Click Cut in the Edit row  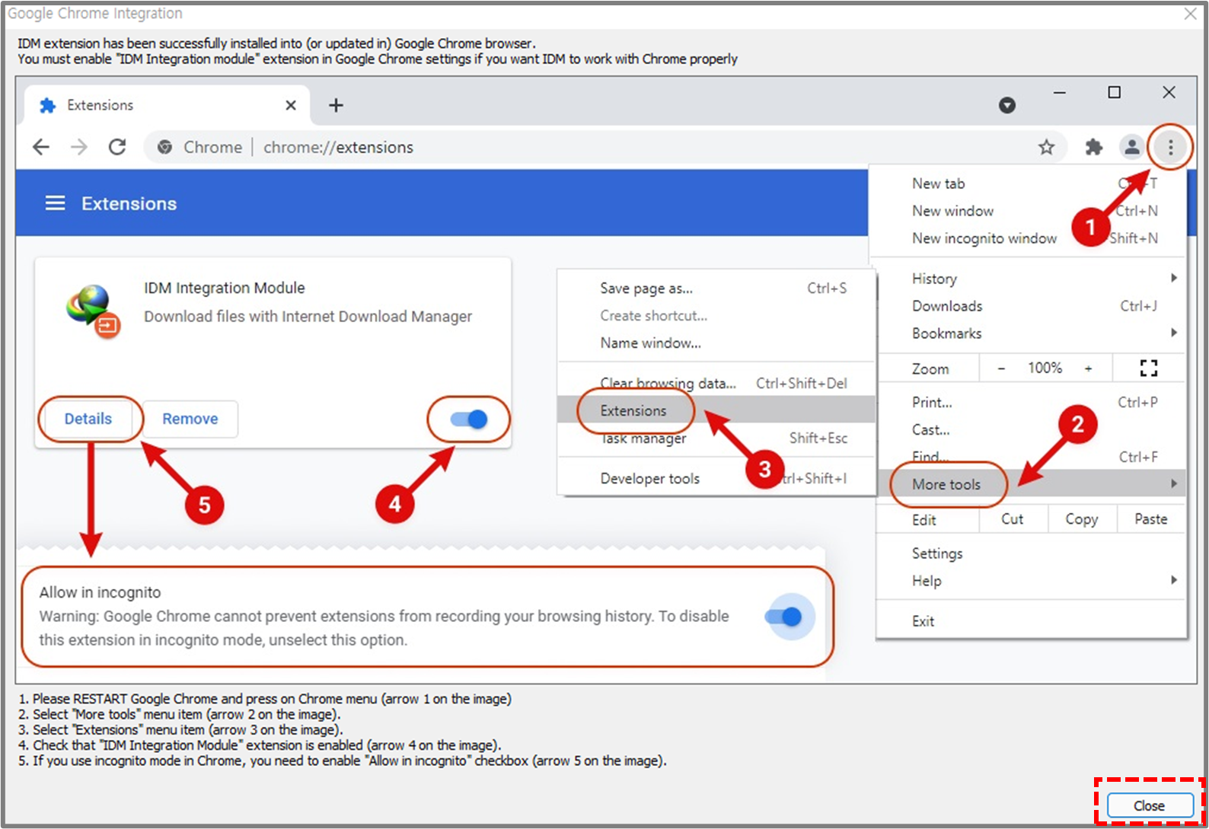point(1013,519)
